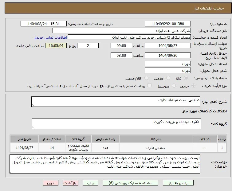Click the quantity cell showing 14
The image size is (232, 191).
52,148
